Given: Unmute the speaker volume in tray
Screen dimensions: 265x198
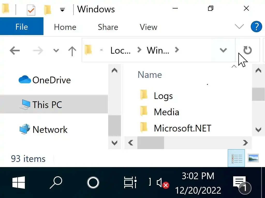Looking at the screenshot, I should pos(162,183).
